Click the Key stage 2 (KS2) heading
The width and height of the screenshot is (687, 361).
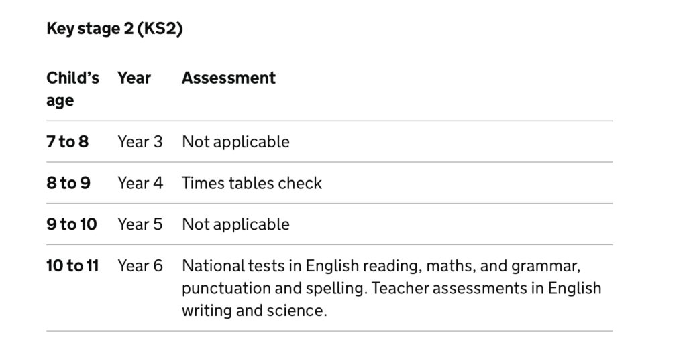coord(114,30)
